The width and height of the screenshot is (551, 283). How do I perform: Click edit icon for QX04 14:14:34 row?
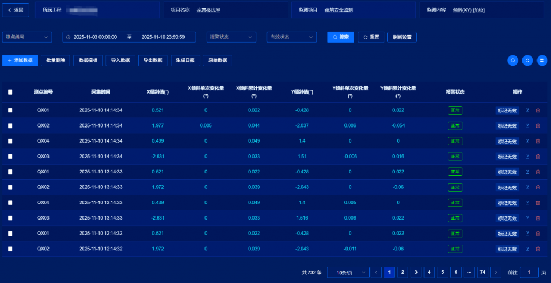tap(527, 141)
